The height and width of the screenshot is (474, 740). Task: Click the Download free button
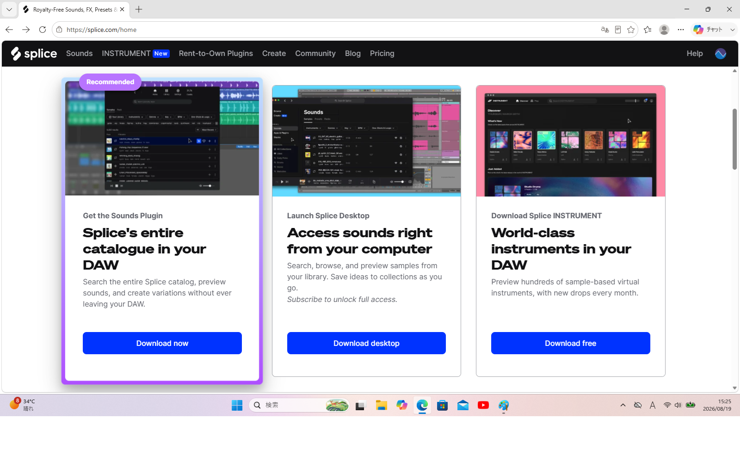(571, 343)
